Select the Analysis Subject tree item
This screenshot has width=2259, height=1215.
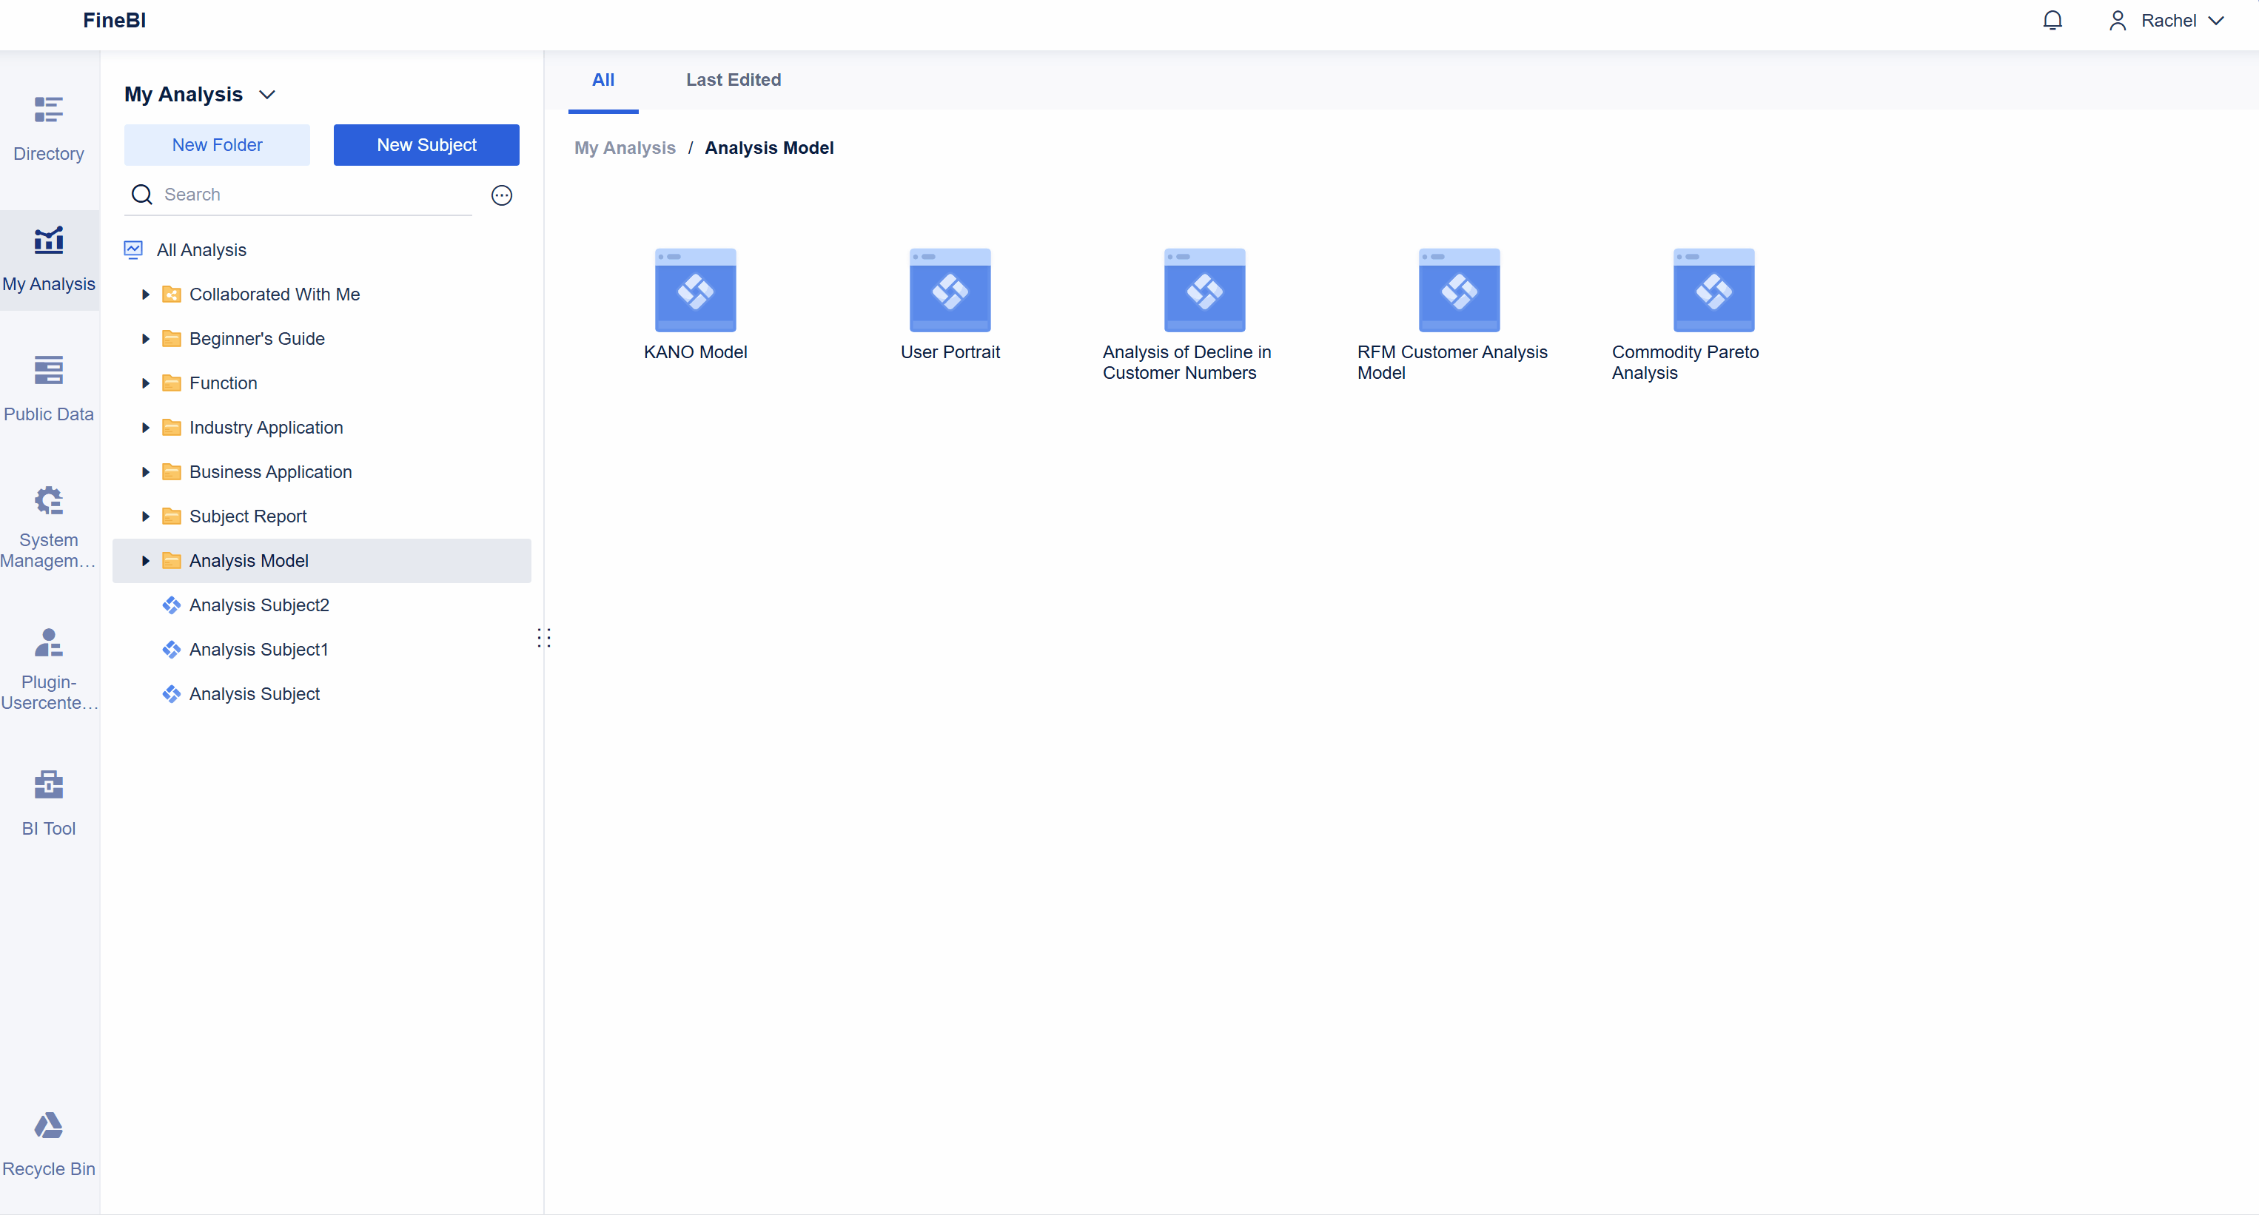[321, 694]
